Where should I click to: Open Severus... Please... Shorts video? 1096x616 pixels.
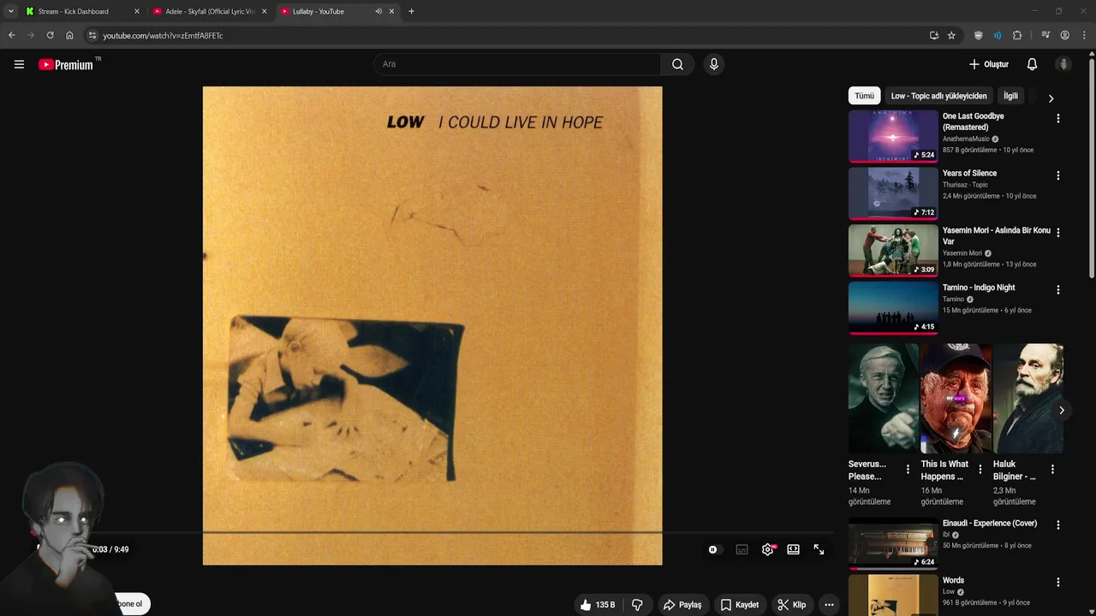click(x=883, y=399)
